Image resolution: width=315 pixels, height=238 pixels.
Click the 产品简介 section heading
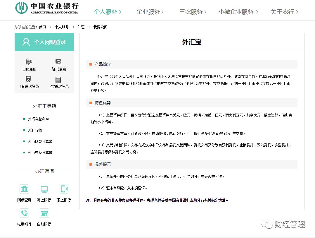pyautogui.click(x=103, y=64)
